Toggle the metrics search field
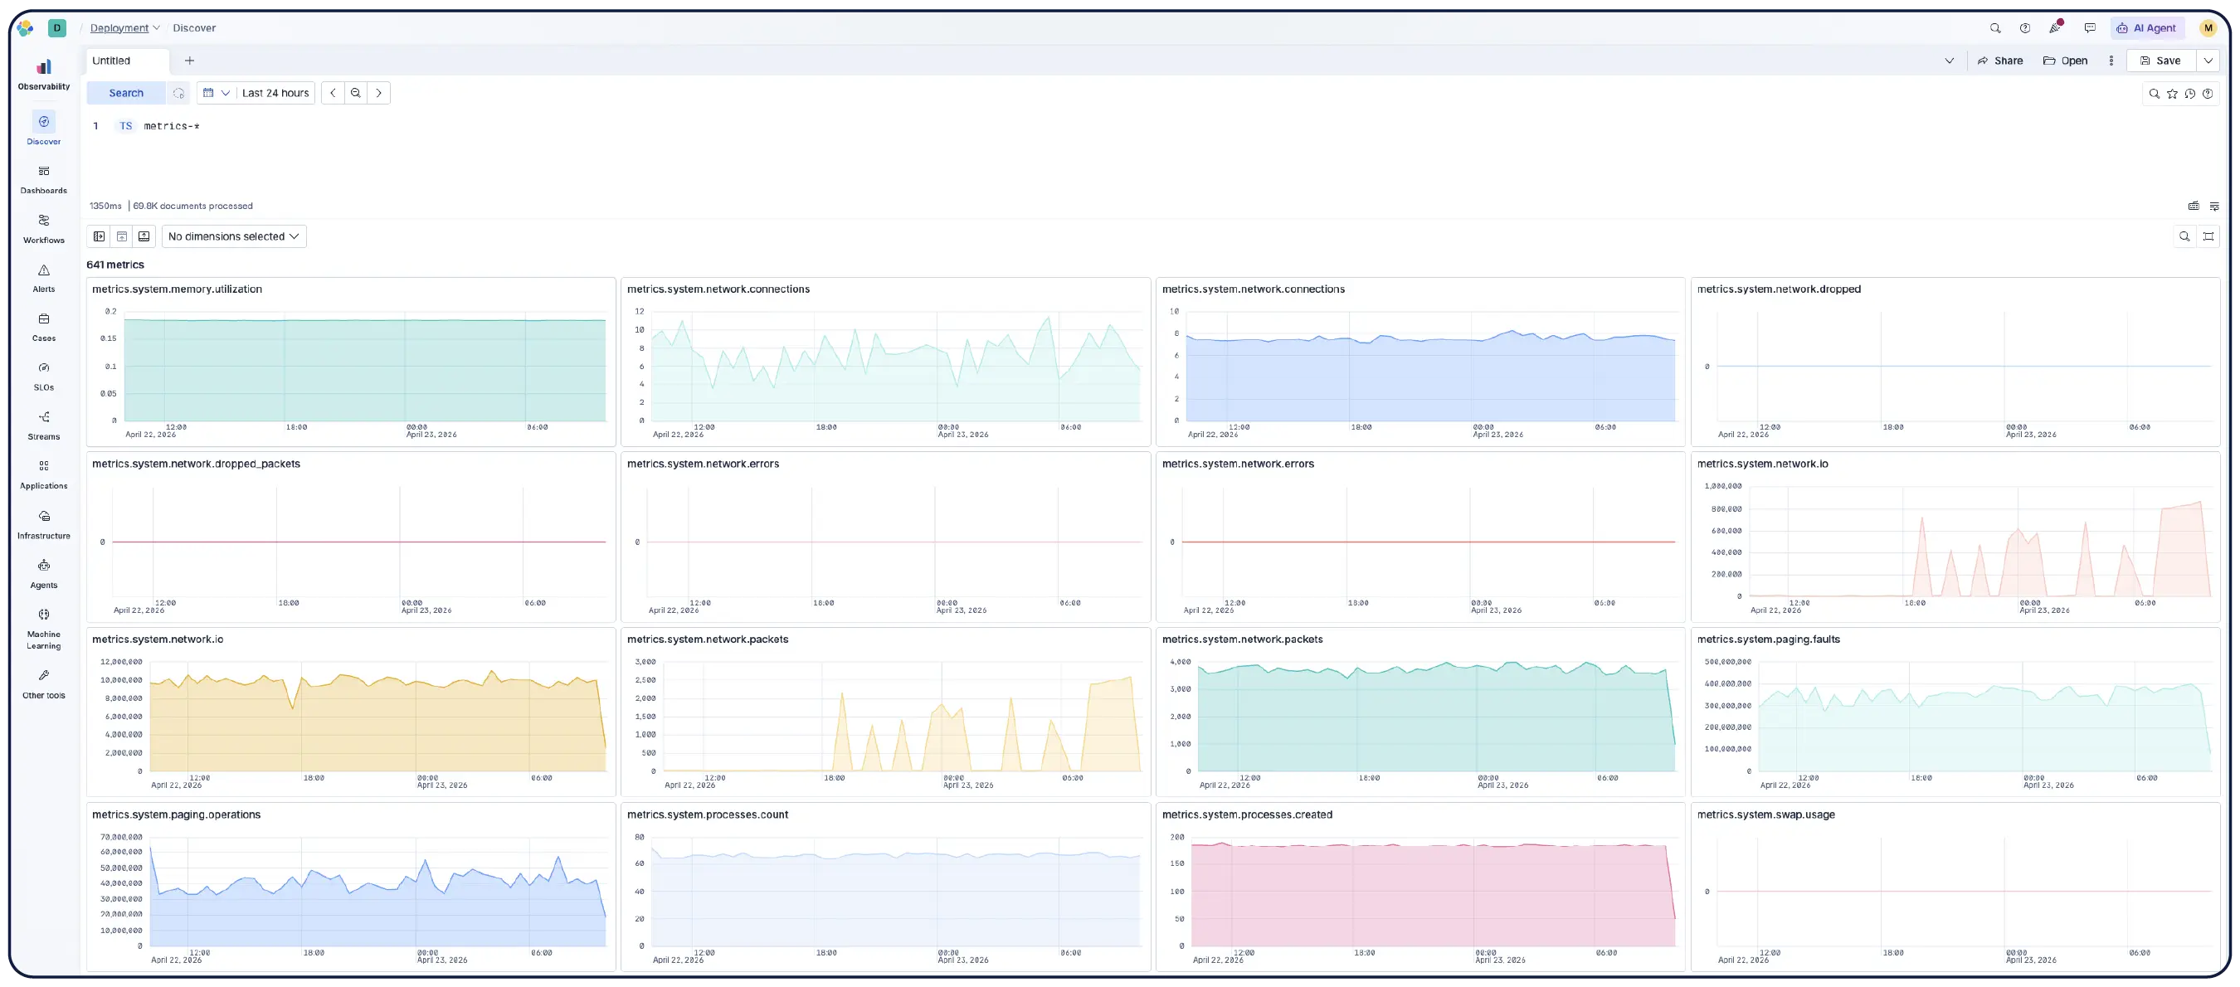Viewport: 2240px width, 987px height. click(x=2185, y=236)
